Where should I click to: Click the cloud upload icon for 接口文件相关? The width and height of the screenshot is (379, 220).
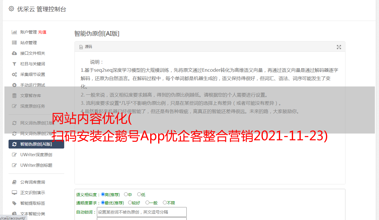pos(14,53)
